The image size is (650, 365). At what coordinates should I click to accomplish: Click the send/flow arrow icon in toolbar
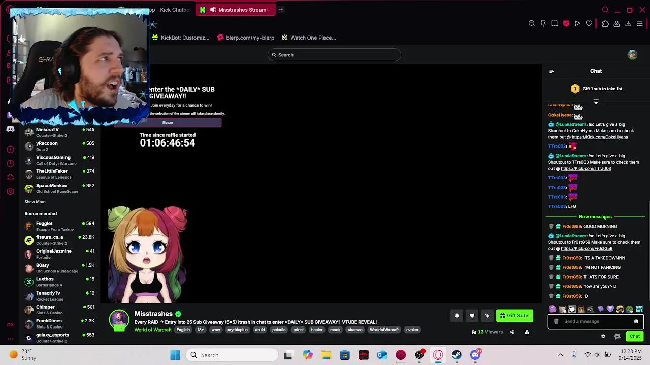[577, 23]
